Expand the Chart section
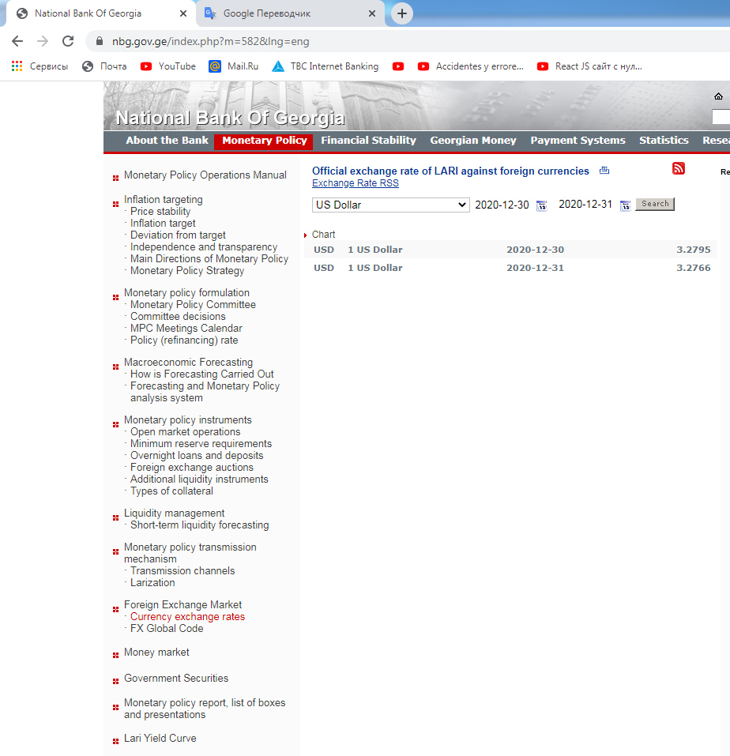This screenshot has width=730, height=756. (x=323, y=235)
